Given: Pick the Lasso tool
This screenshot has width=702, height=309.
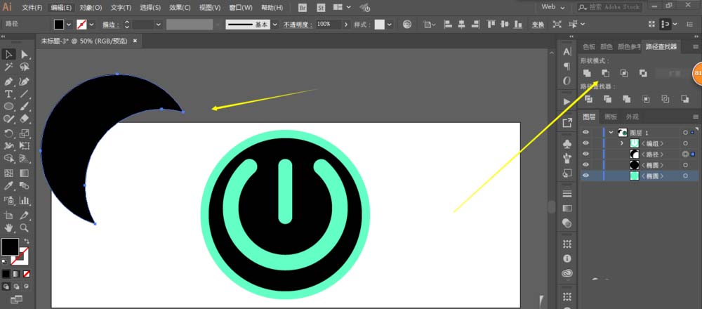Looking at the screenshot, I should click(24, 67).
